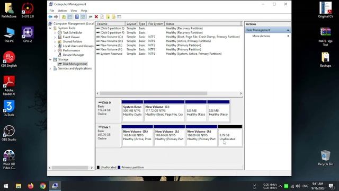Open the File menu
Image resolution: width=339 pixels, height=191 pixels.
pos(52,11)
